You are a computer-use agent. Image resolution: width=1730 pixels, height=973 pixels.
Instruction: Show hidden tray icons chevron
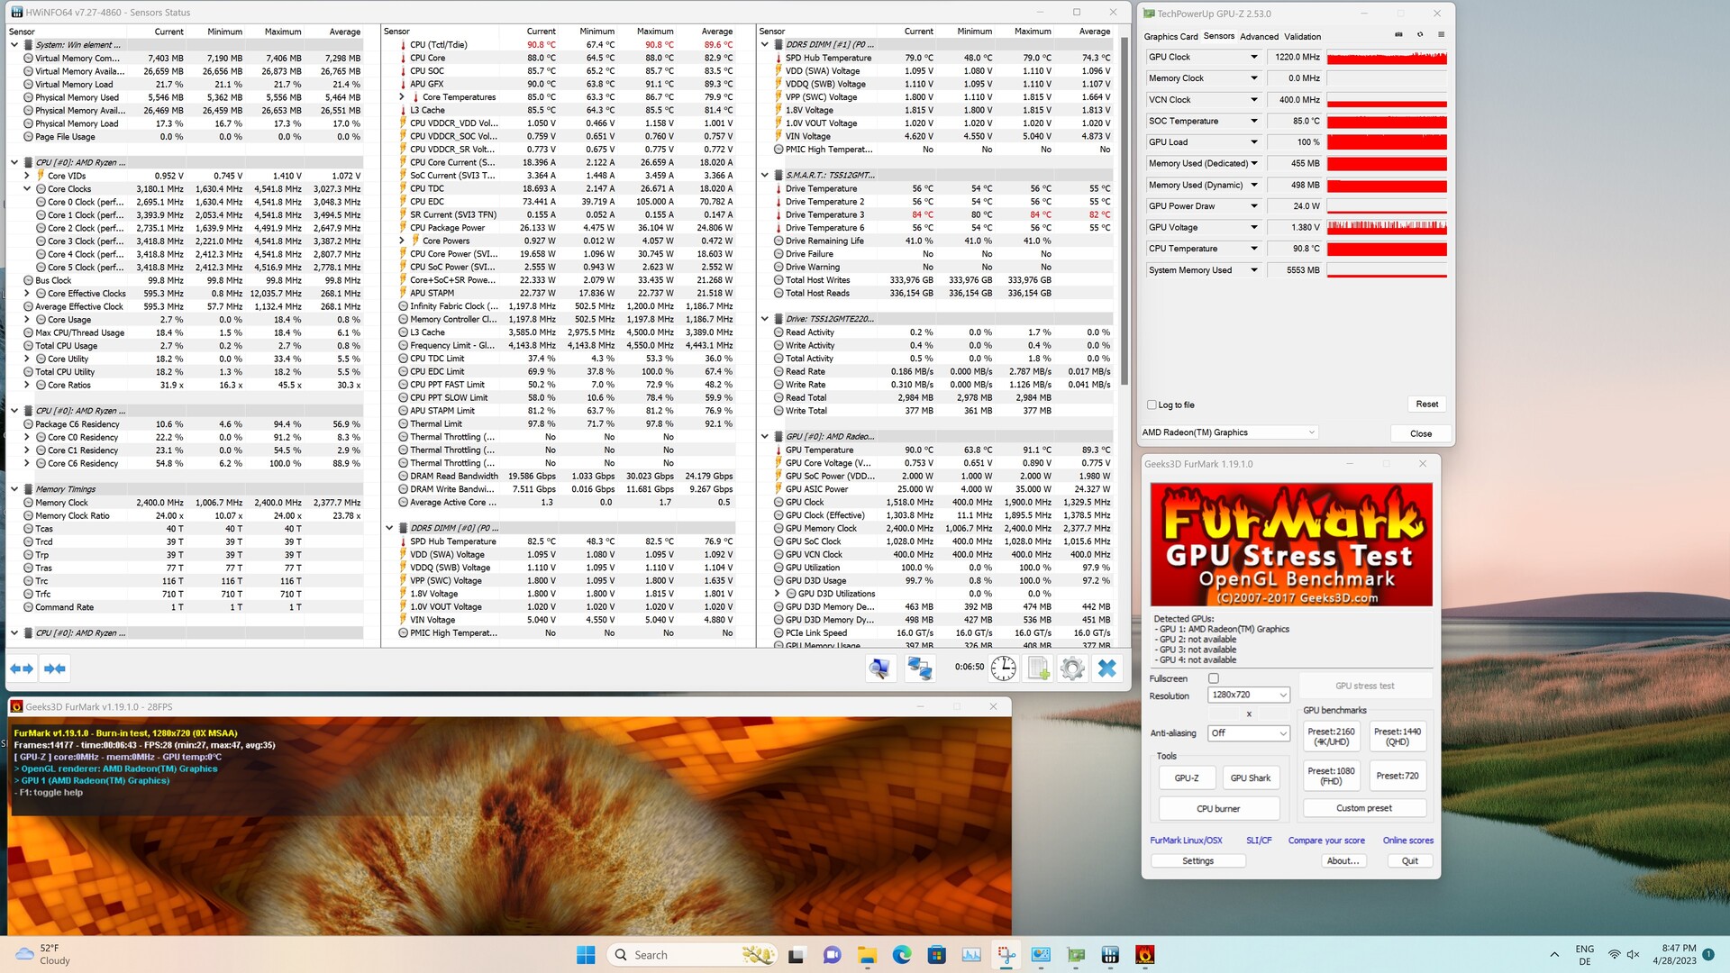pyautogui.click(x=1554, y=955)
